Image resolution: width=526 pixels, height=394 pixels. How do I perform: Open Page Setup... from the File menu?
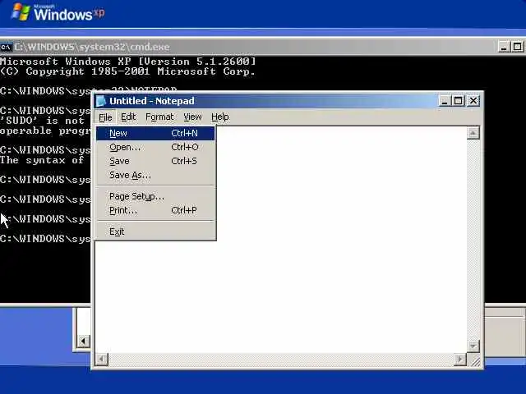pos(155,196)
